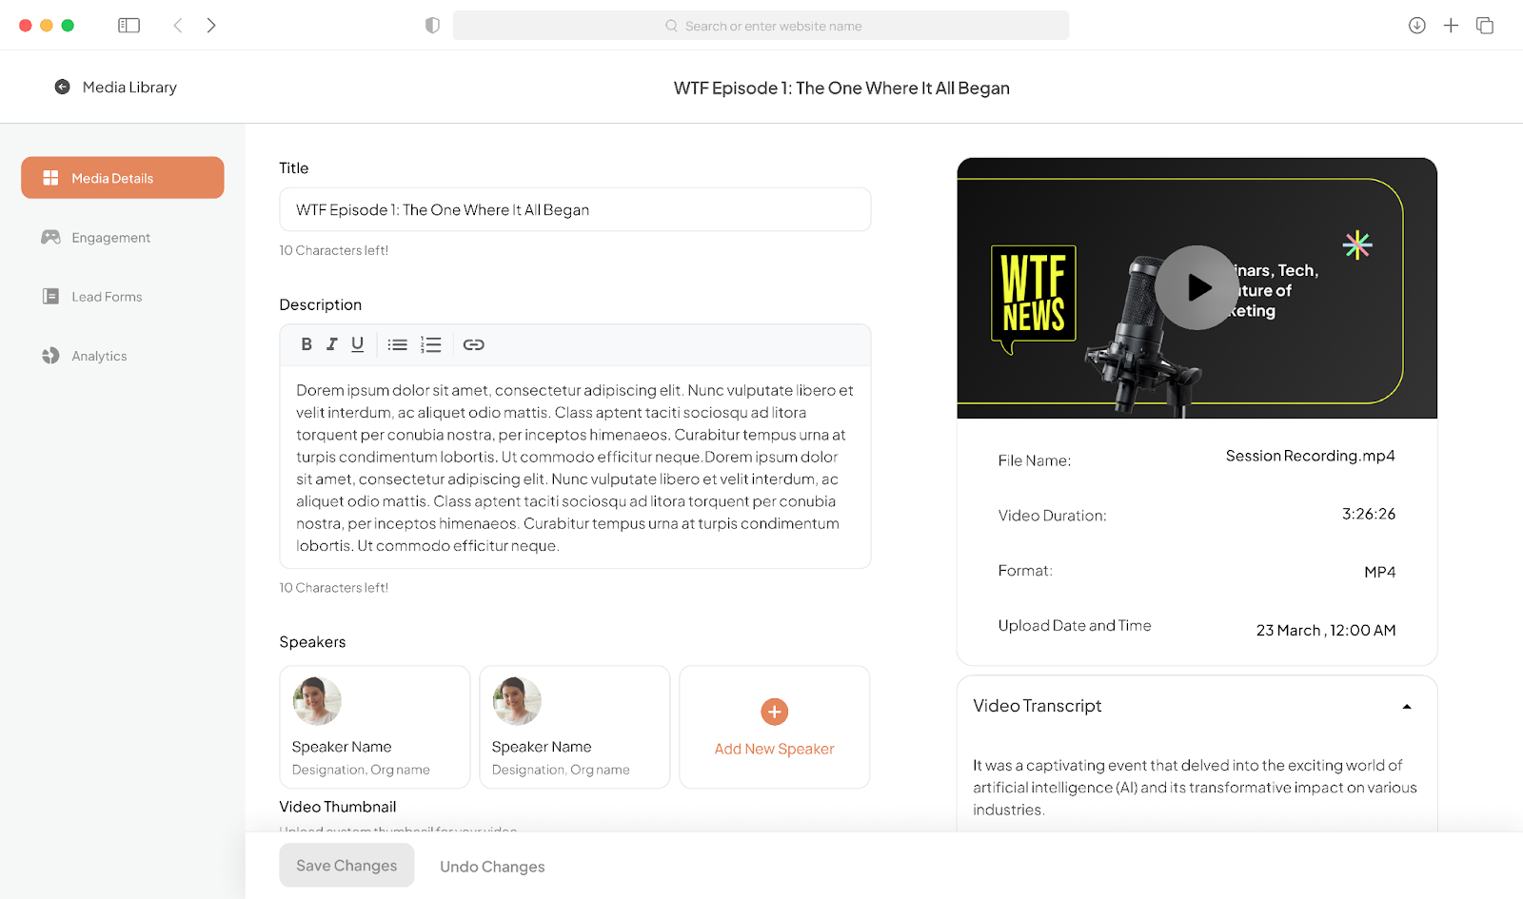
Task: Go back using Media Library arrow icon
Action: point(62,87)
